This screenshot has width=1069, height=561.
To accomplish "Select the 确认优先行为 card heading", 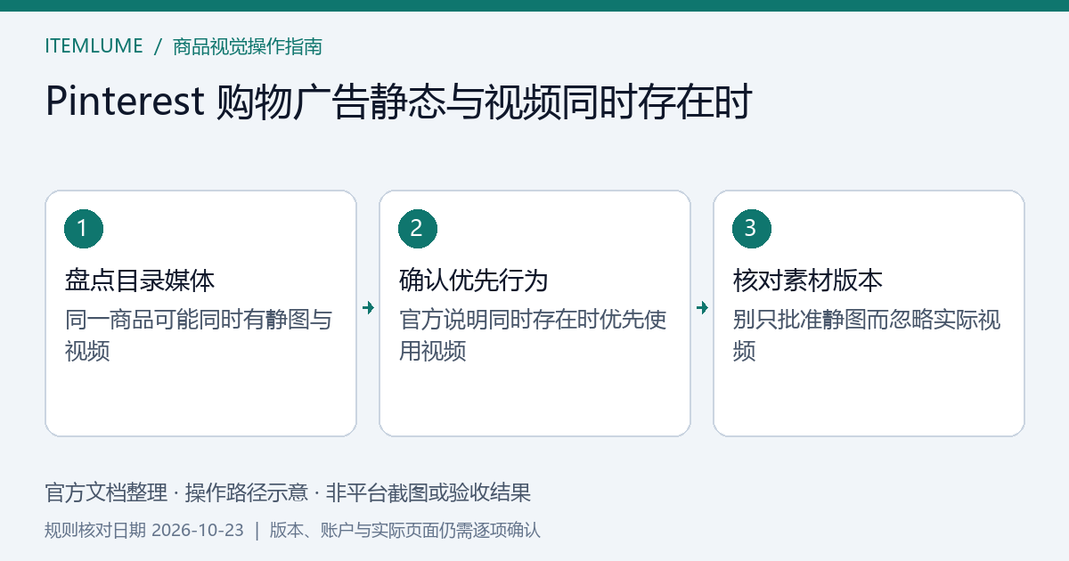I will click(474, 280).
